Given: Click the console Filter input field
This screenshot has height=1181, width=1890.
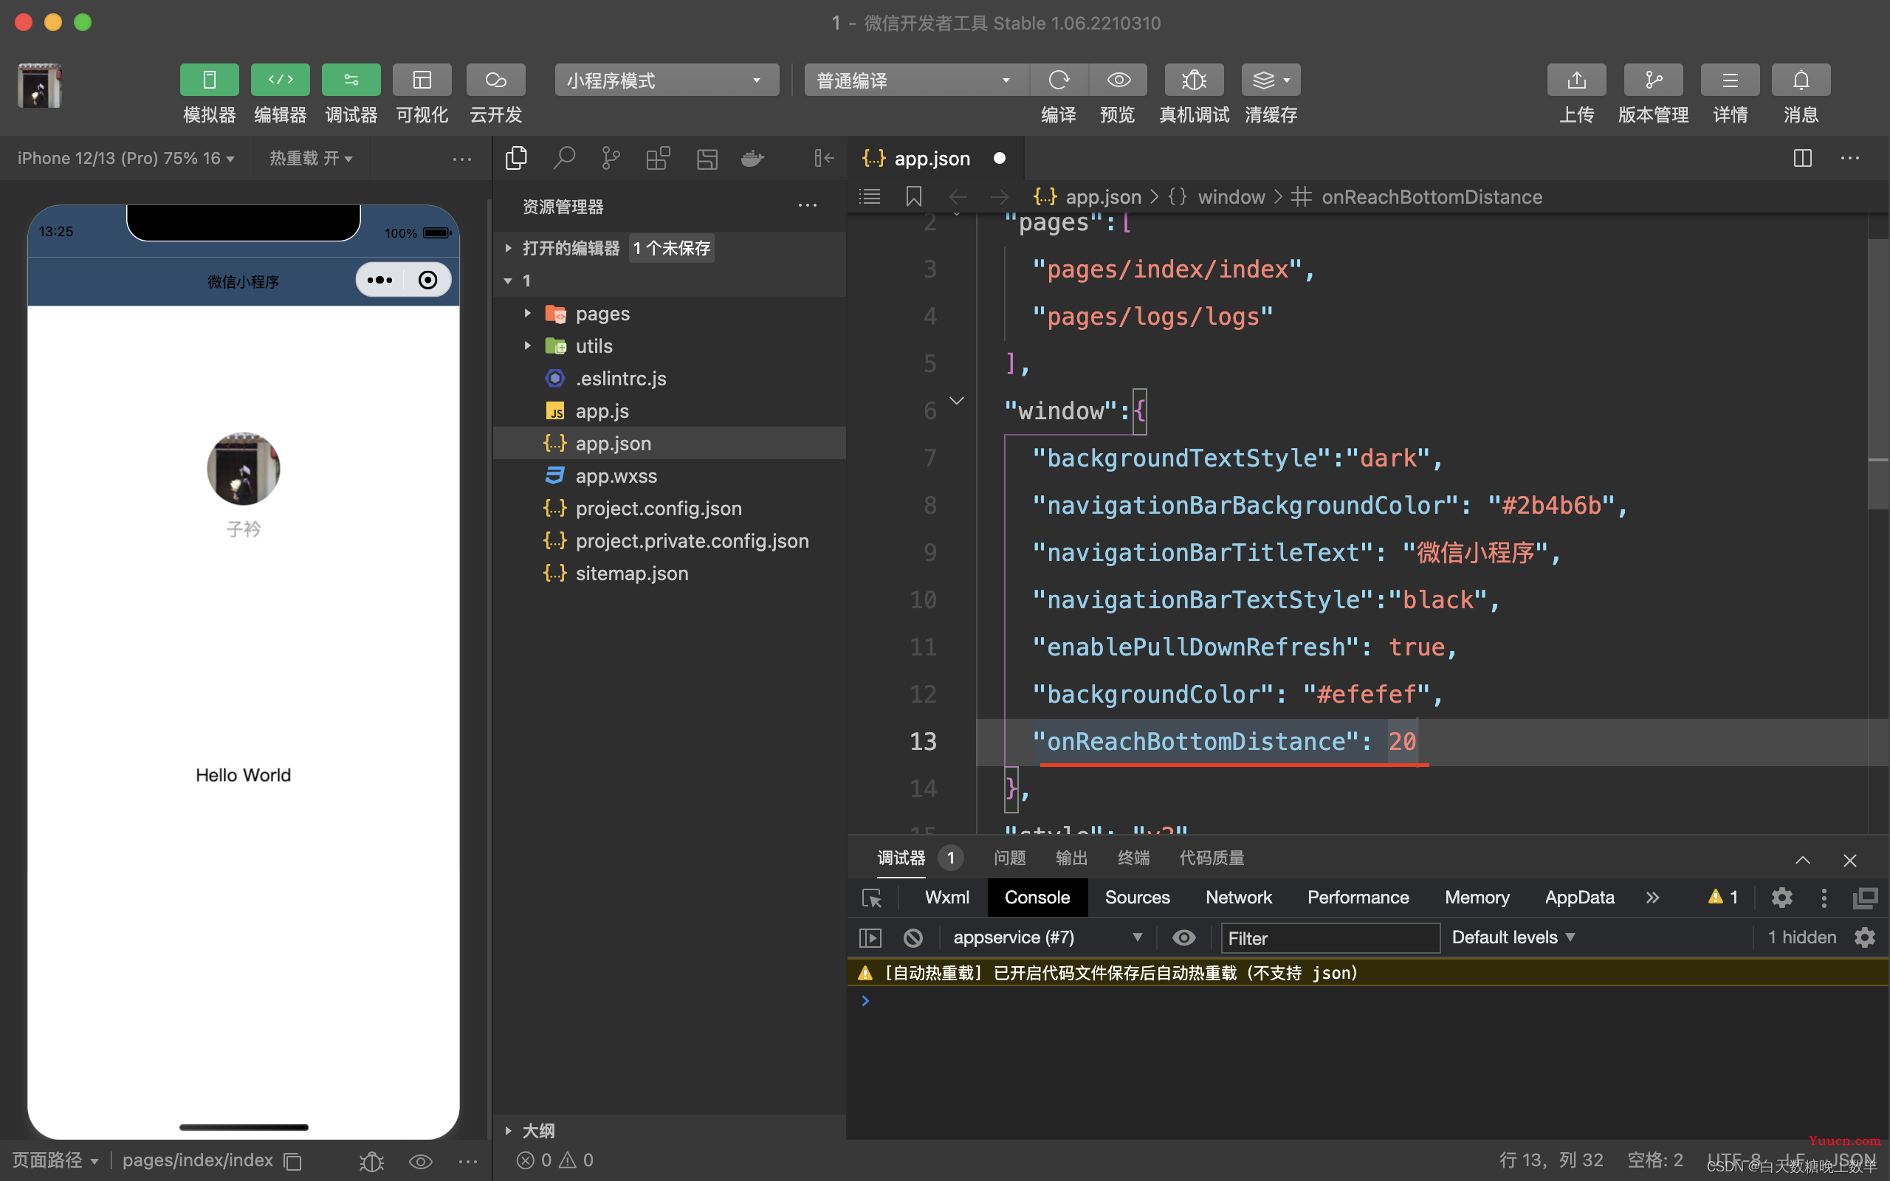Looking at the screenshot, I should [1330, 937].
